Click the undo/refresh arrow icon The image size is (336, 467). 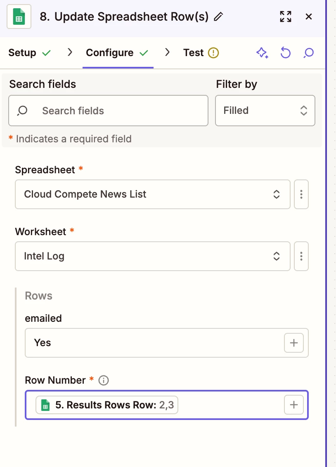coord(285,53)
